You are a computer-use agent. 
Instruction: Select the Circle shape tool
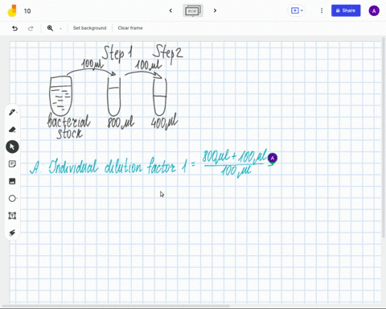(12, 199)
